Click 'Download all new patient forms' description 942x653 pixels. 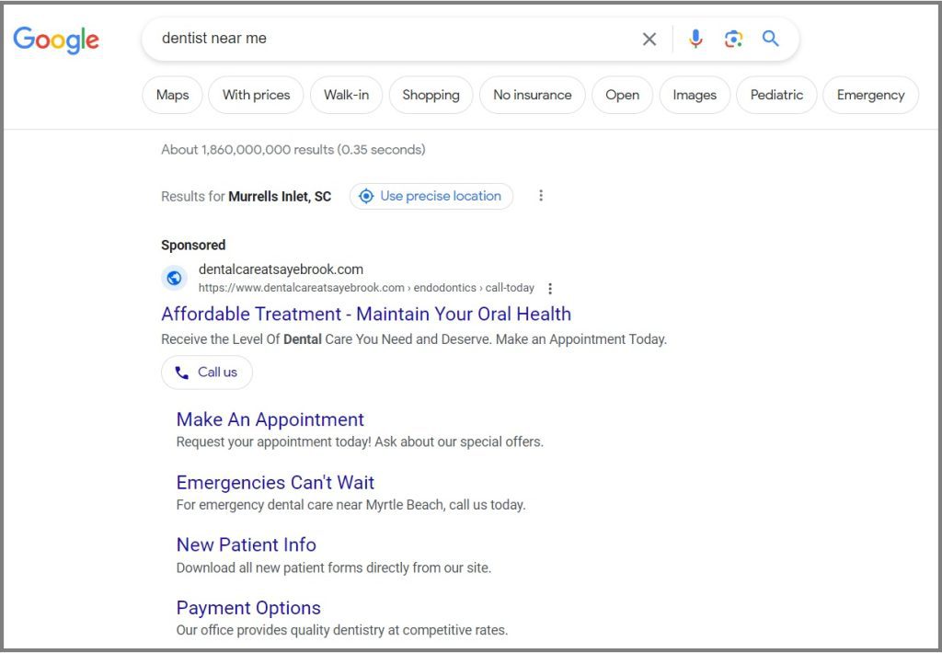point(333,567)
